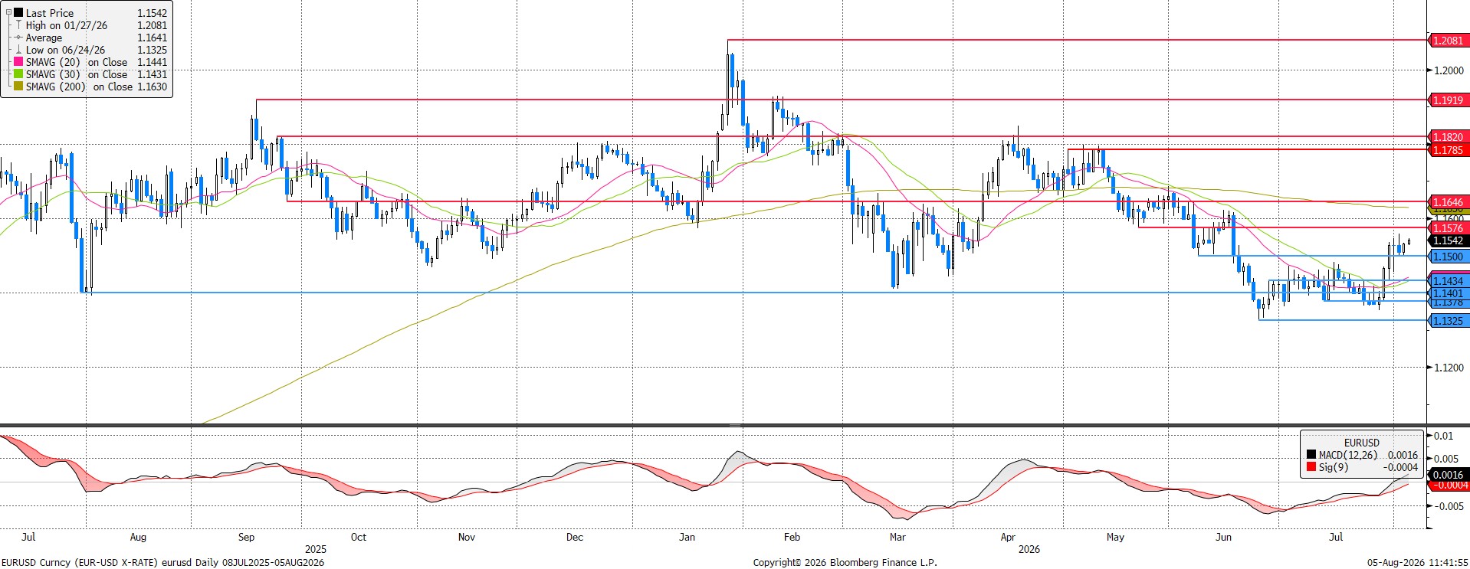
Task: Click the pink SMAVG (20) swatch
Action: (x=18, y=62)
